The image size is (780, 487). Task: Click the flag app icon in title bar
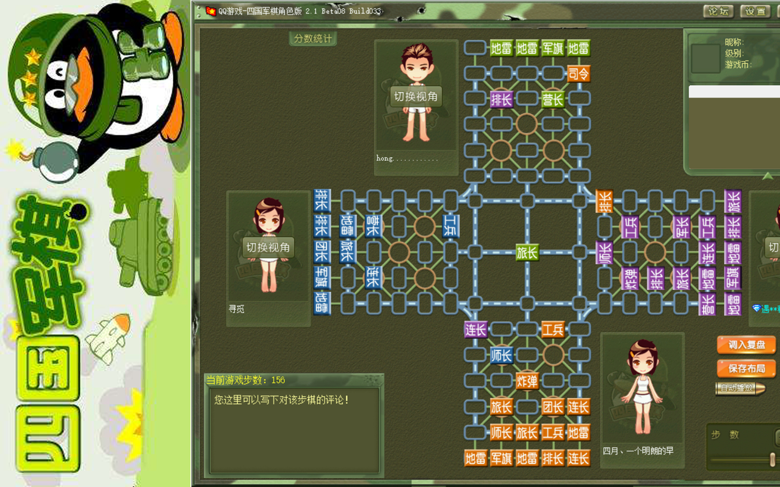[210, 11]
